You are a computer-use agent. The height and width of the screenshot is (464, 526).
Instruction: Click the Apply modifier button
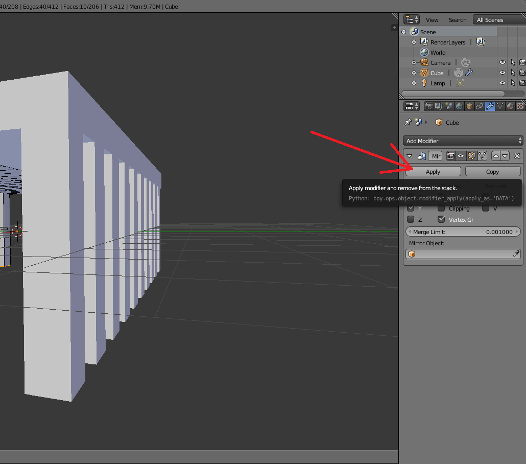click(433, 172)
